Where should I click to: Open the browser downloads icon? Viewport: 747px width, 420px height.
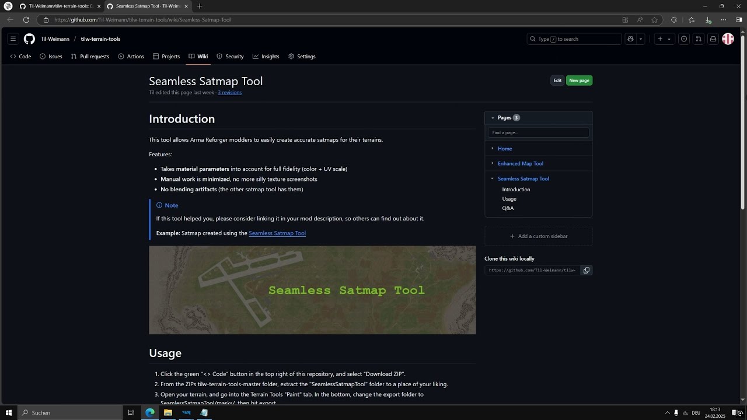[x=708, y=20]
